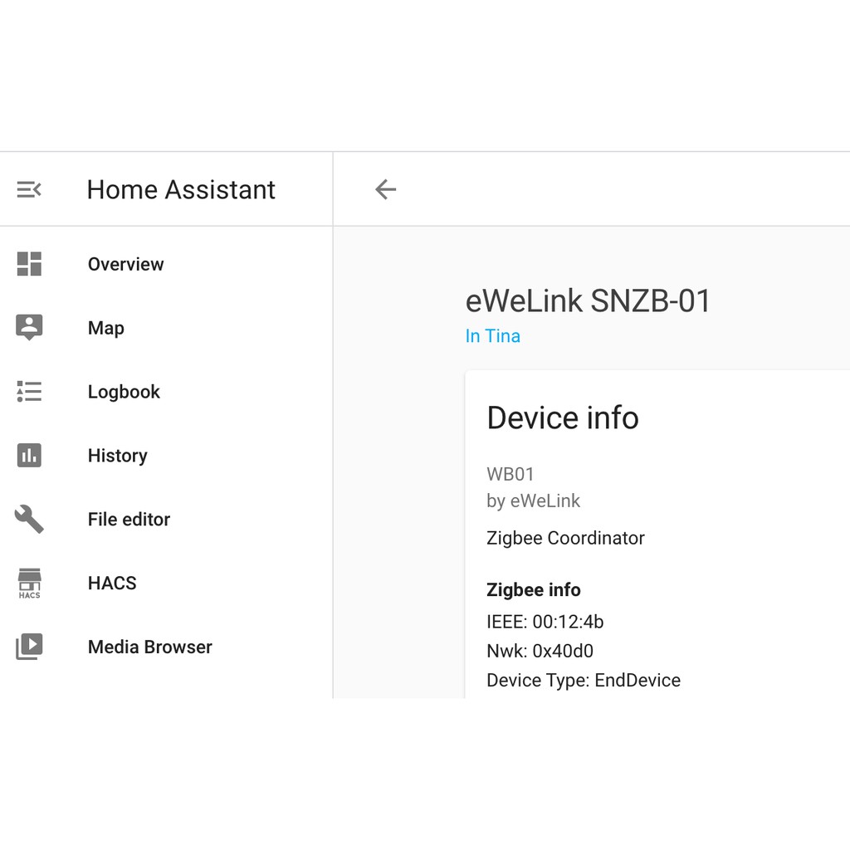850x850 pixels.
Task: Click the HACS store icon
Action: pos(29,583)
